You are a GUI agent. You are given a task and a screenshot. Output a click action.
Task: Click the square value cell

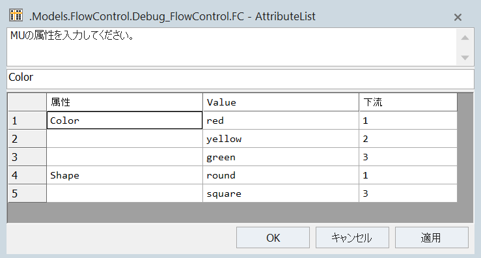(281, 193)
